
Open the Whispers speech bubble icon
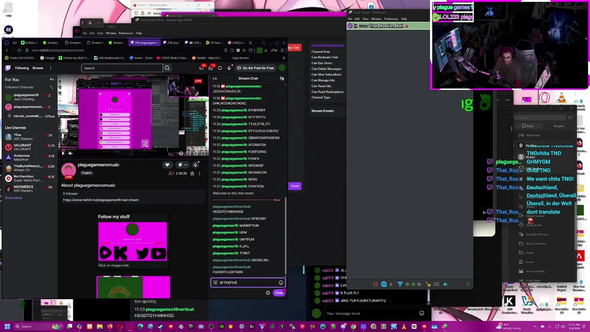tap(220, 68)
